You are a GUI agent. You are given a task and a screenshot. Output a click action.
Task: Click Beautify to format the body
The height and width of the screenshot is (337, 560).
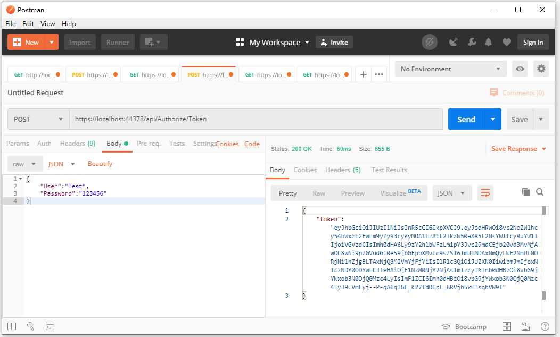tap(100, 164)
